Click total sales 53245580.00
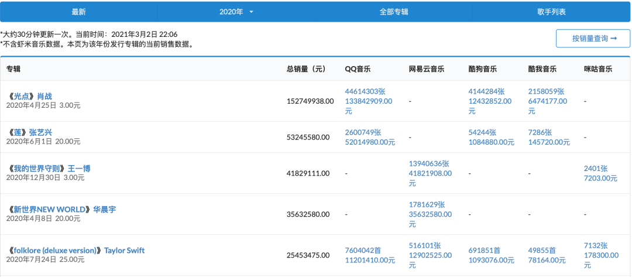632x277 pixels. coord(308,137)
